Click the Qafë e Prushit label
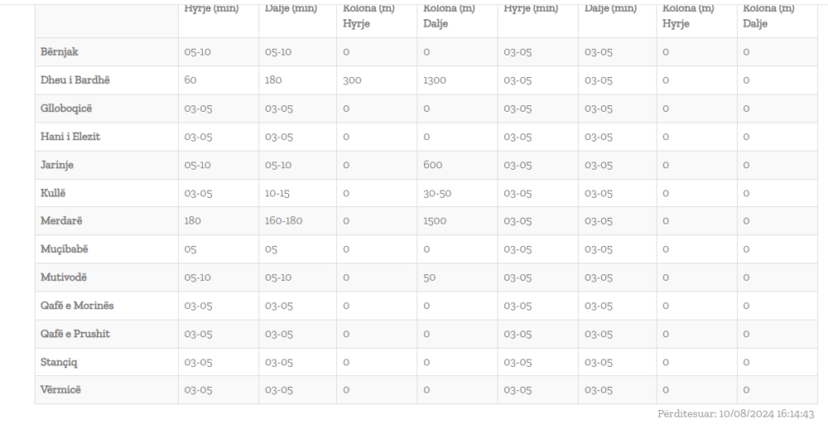828x439 pixels. tap(75, 334)
